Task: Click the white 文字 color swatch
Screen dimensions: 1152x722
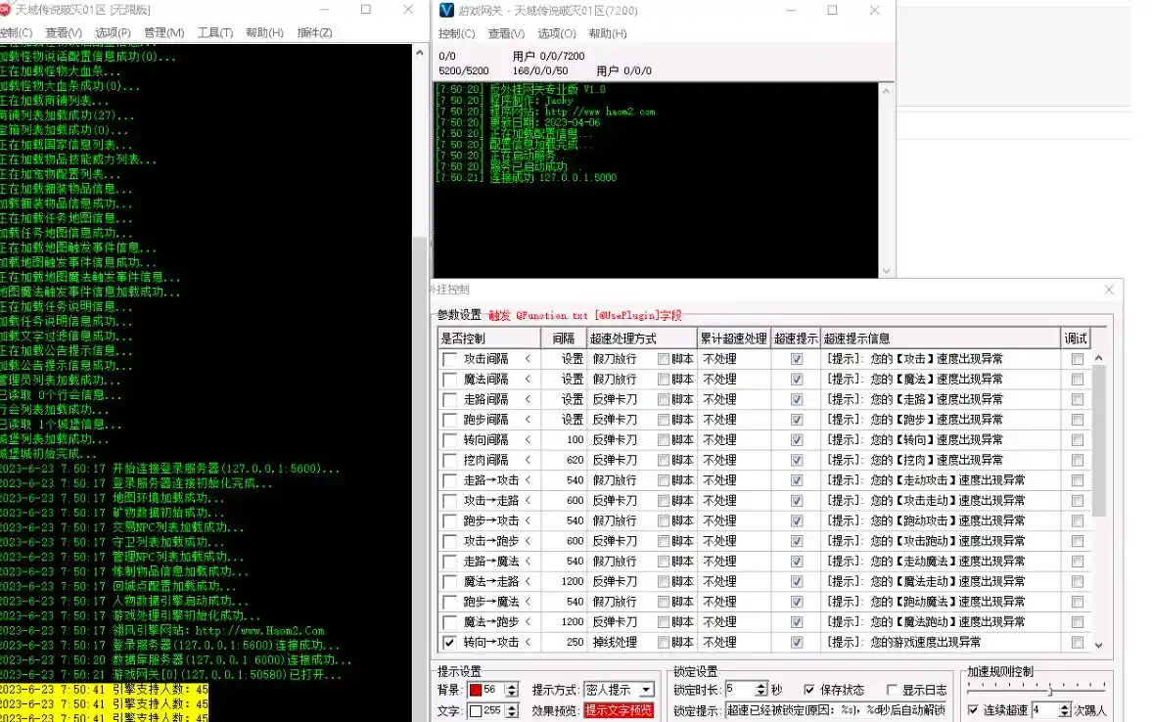Action: pos(476,711)
